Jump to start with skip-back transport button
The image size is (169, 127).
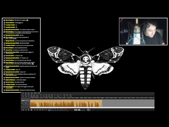(x=23, y=110)
